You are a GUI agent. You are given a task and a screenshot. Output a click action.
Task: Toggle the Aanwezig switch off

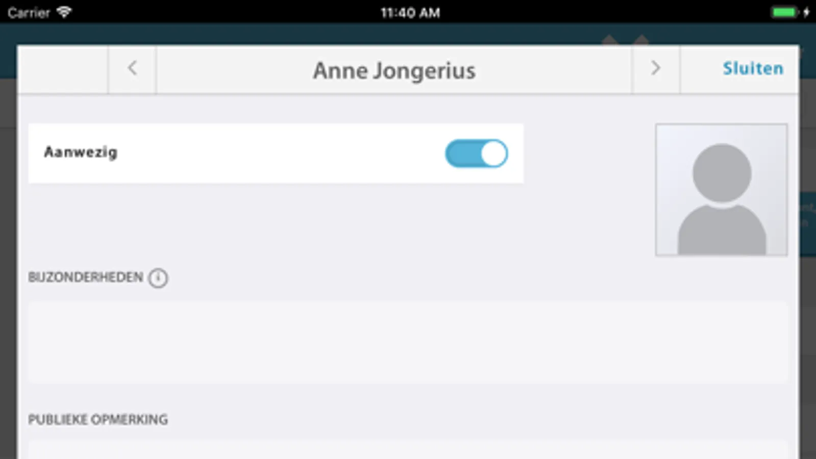click(x=476, y=154)
